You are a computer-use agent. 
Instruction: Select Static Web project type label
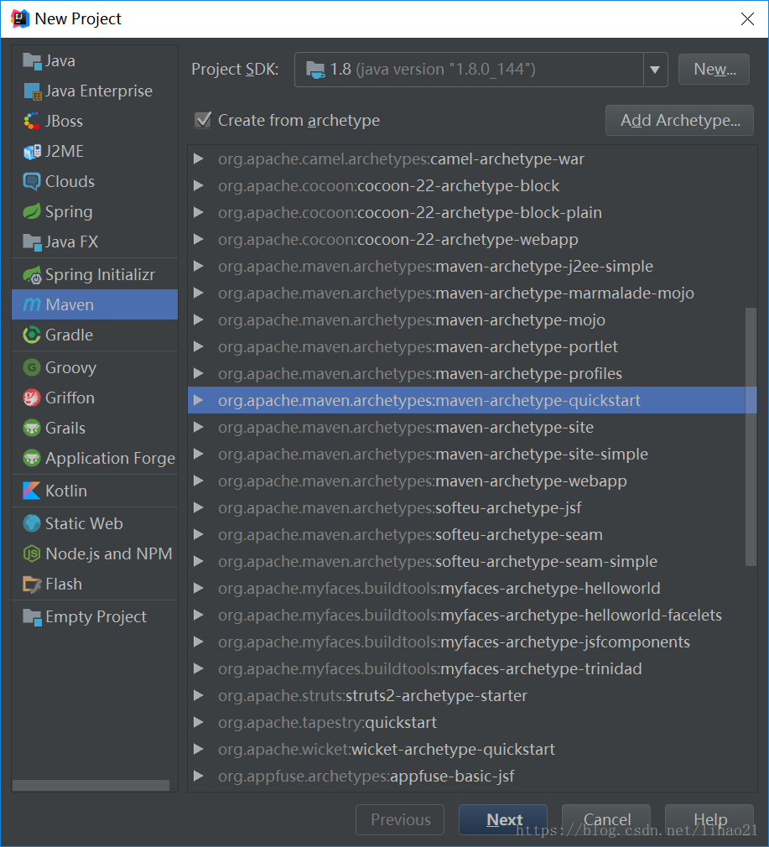pyautogui.click(x=84, y=523)
